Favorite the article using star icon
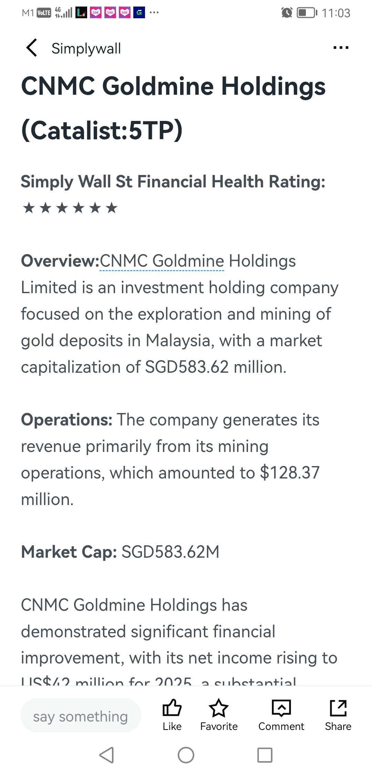 [219, 714]
